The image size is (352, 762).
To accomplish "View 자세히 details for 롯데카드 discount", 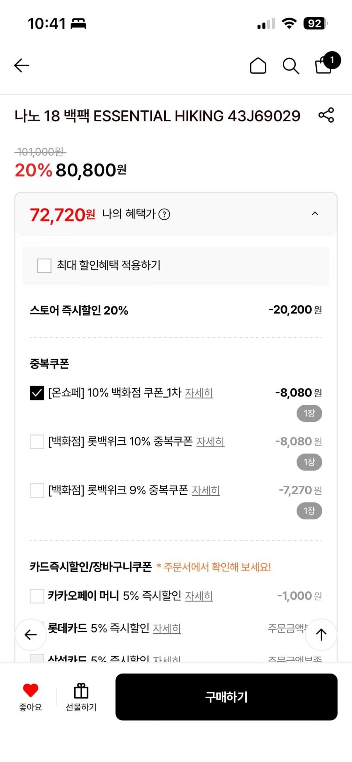I will (167, 628).
